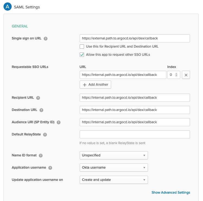Expand Update application username on dropdown
Screen dimensions: 203x201
point(114,180)
